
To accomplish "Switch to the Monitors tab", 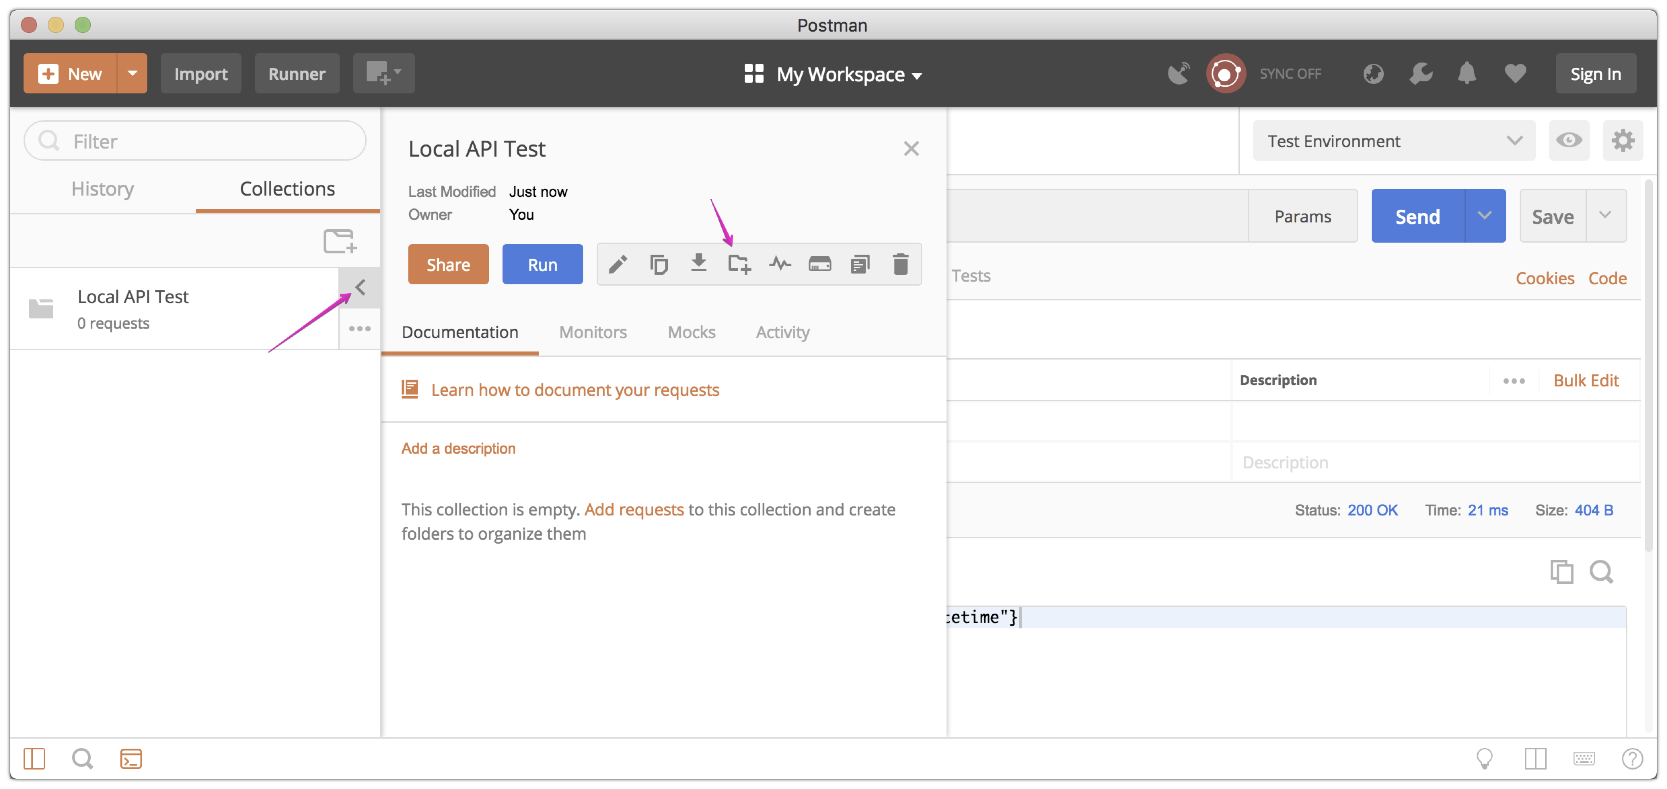I will point(593,332).
